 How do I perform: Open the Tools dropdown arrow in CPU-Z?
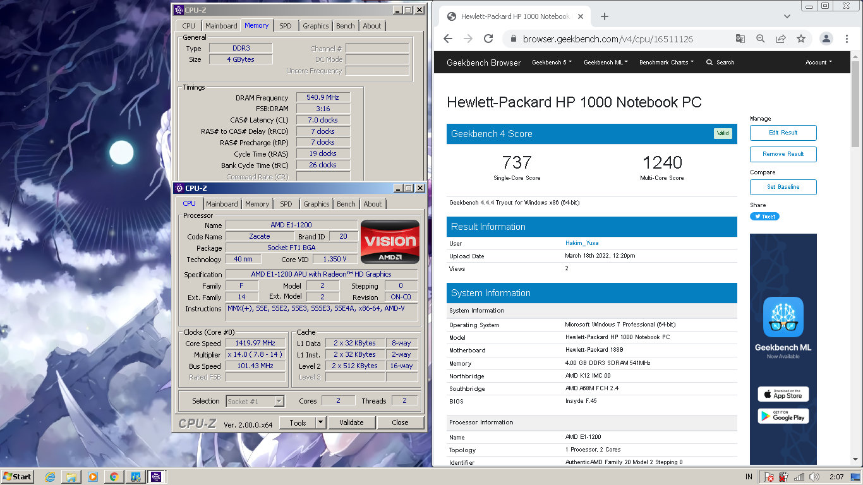(x=320, y=422)
